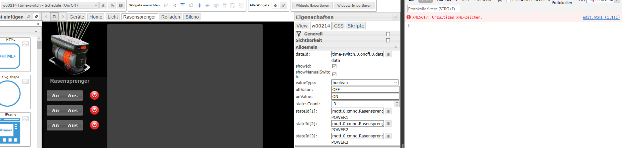
Task: Open the dataId object picker button
Action: click(388, 54)
